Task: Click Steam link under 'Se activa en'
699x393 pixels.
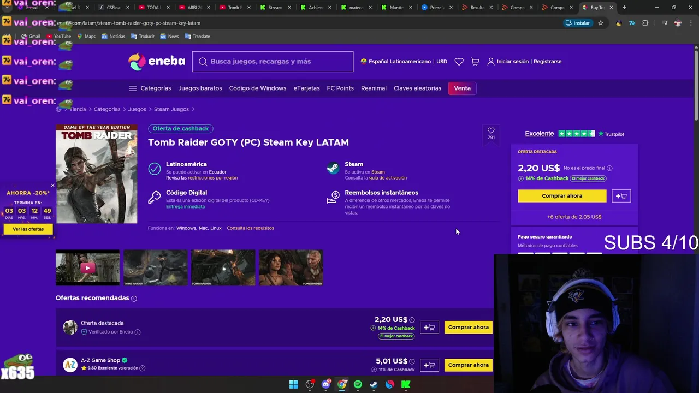Action: [378, 172]
